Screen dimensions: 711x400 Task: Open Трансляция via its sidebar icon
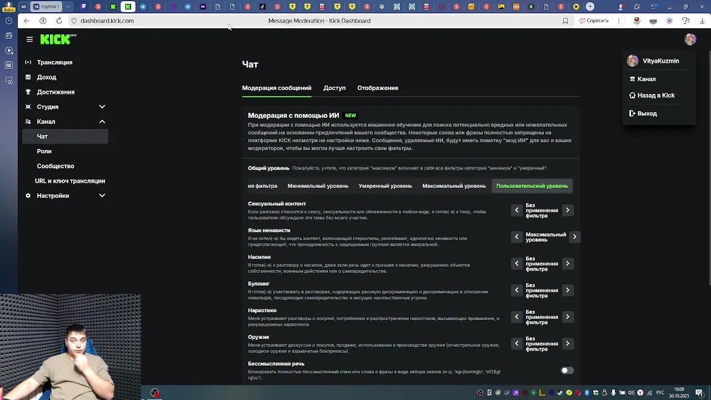28,62
